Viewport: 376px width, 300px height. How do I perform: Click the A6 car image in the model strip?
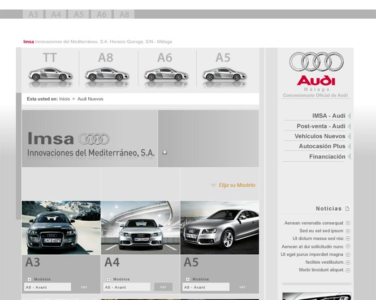tap(166, 74)
